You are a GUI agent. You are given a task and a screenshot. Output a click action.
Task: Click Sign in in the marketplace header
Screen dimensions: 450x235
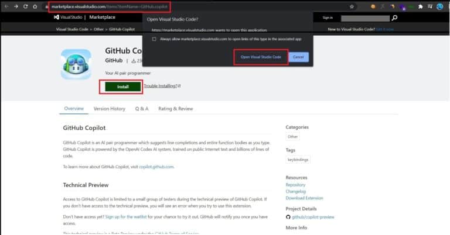coord(328,18)
